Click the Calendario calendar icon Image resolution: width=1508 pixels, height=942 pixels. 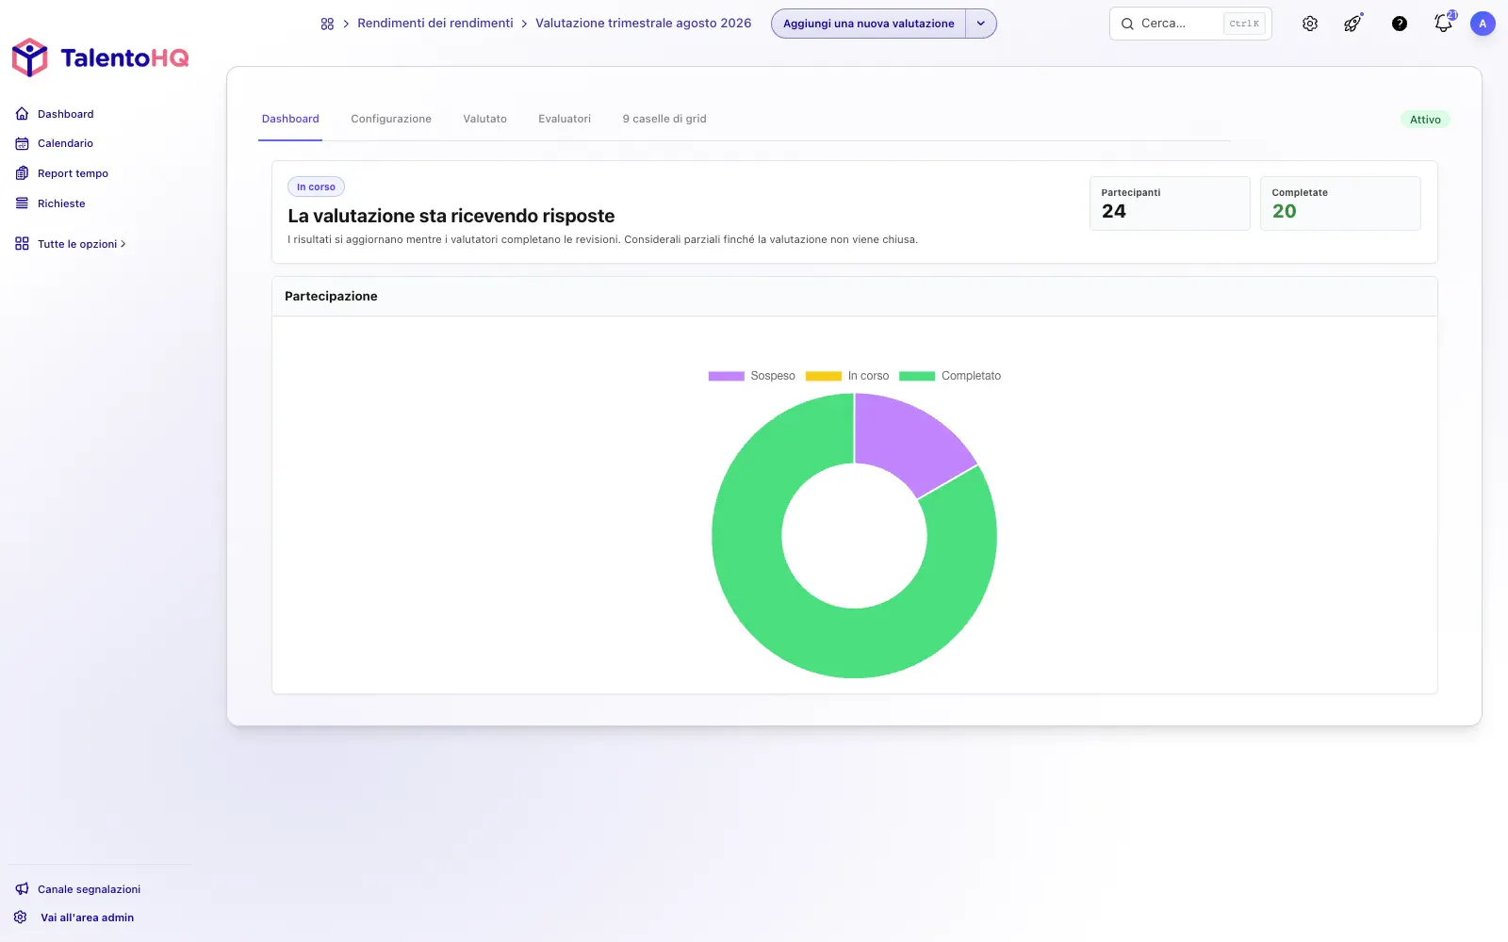(22, 143)
